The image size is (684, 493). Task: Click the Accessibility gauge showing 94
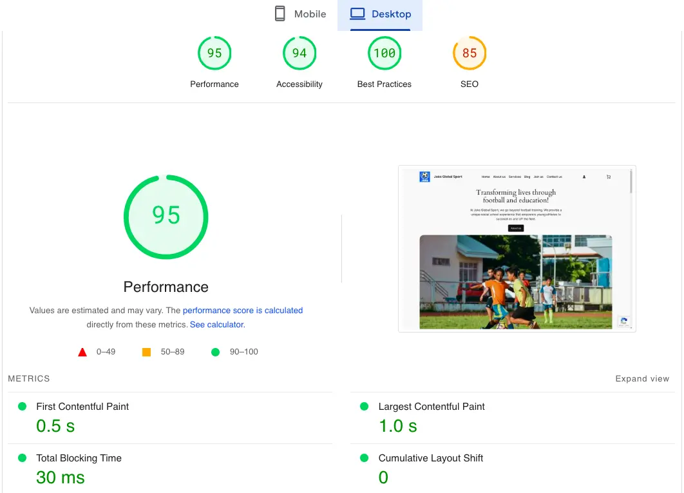tap(299, 53)
